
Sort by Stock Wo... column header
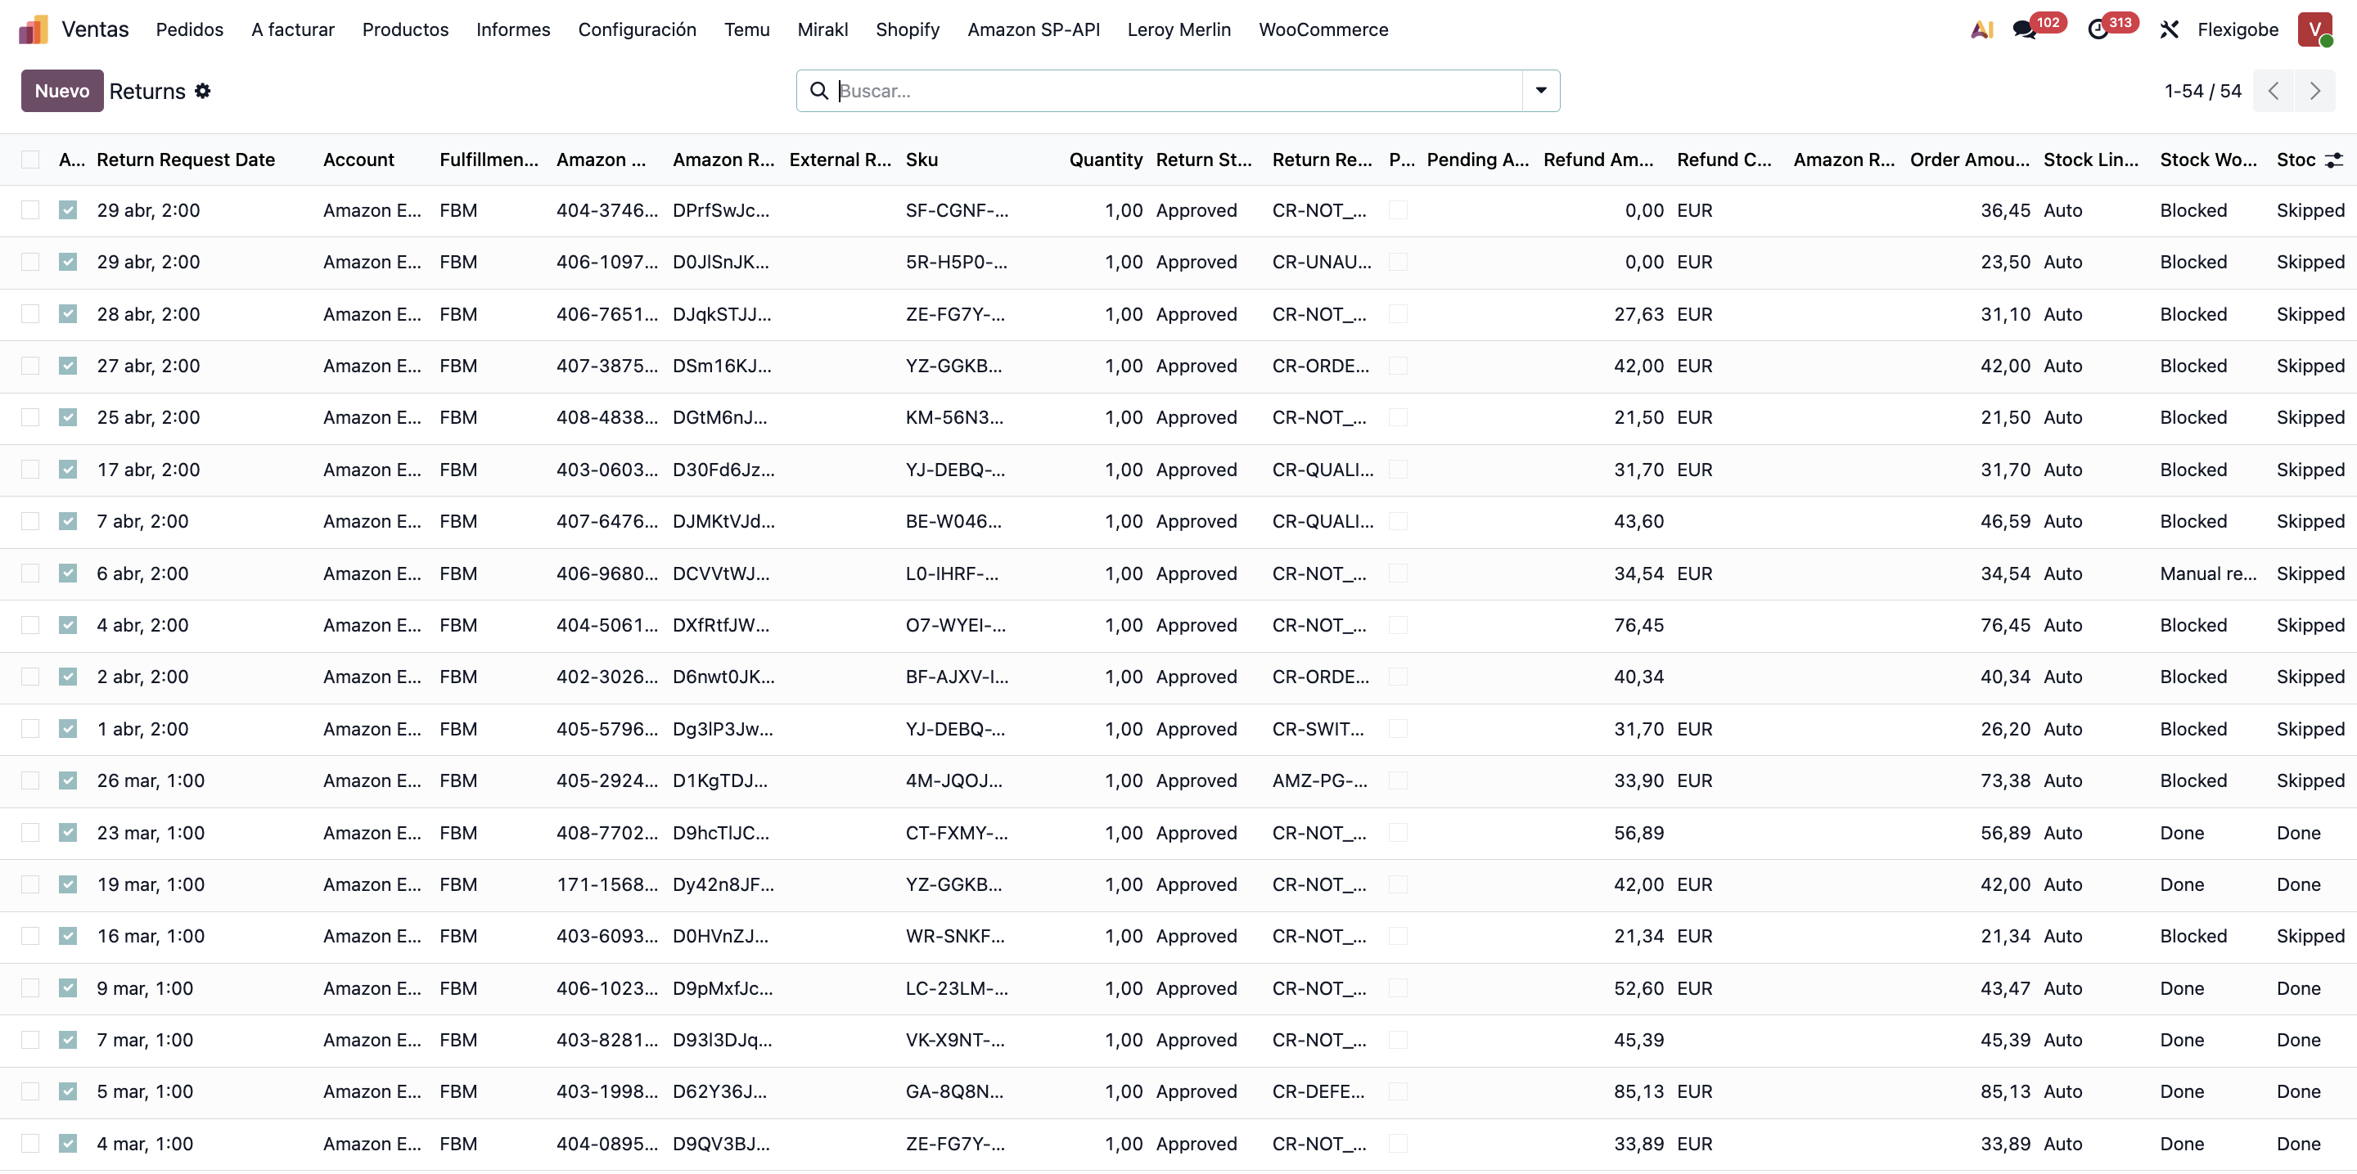pos(2208,159)
